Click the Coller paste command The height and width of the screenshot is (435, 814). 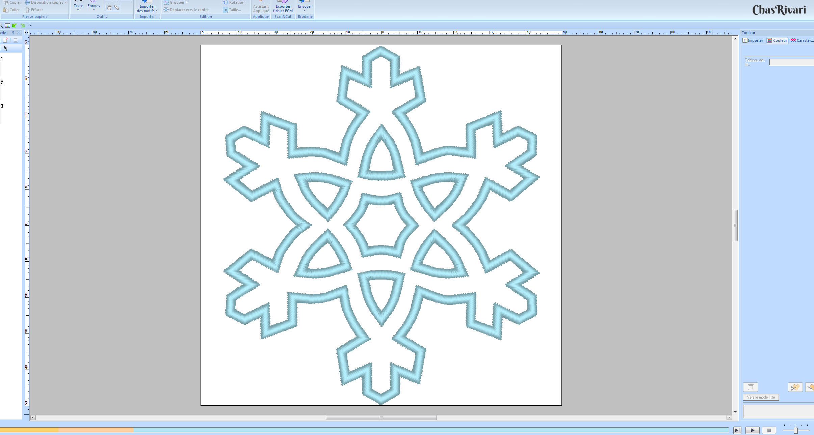(x=11, y=10)
